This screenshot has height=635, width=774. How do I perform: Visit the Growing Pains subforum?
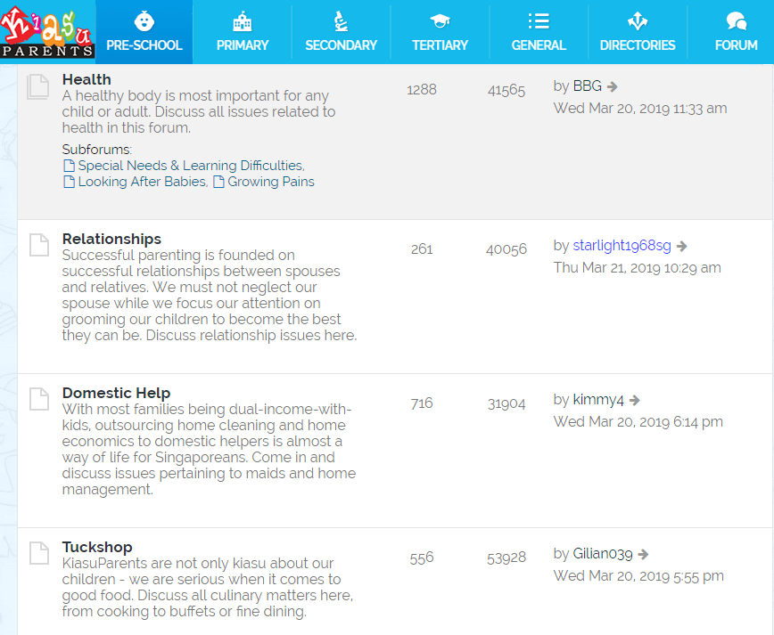pos(270,182)
